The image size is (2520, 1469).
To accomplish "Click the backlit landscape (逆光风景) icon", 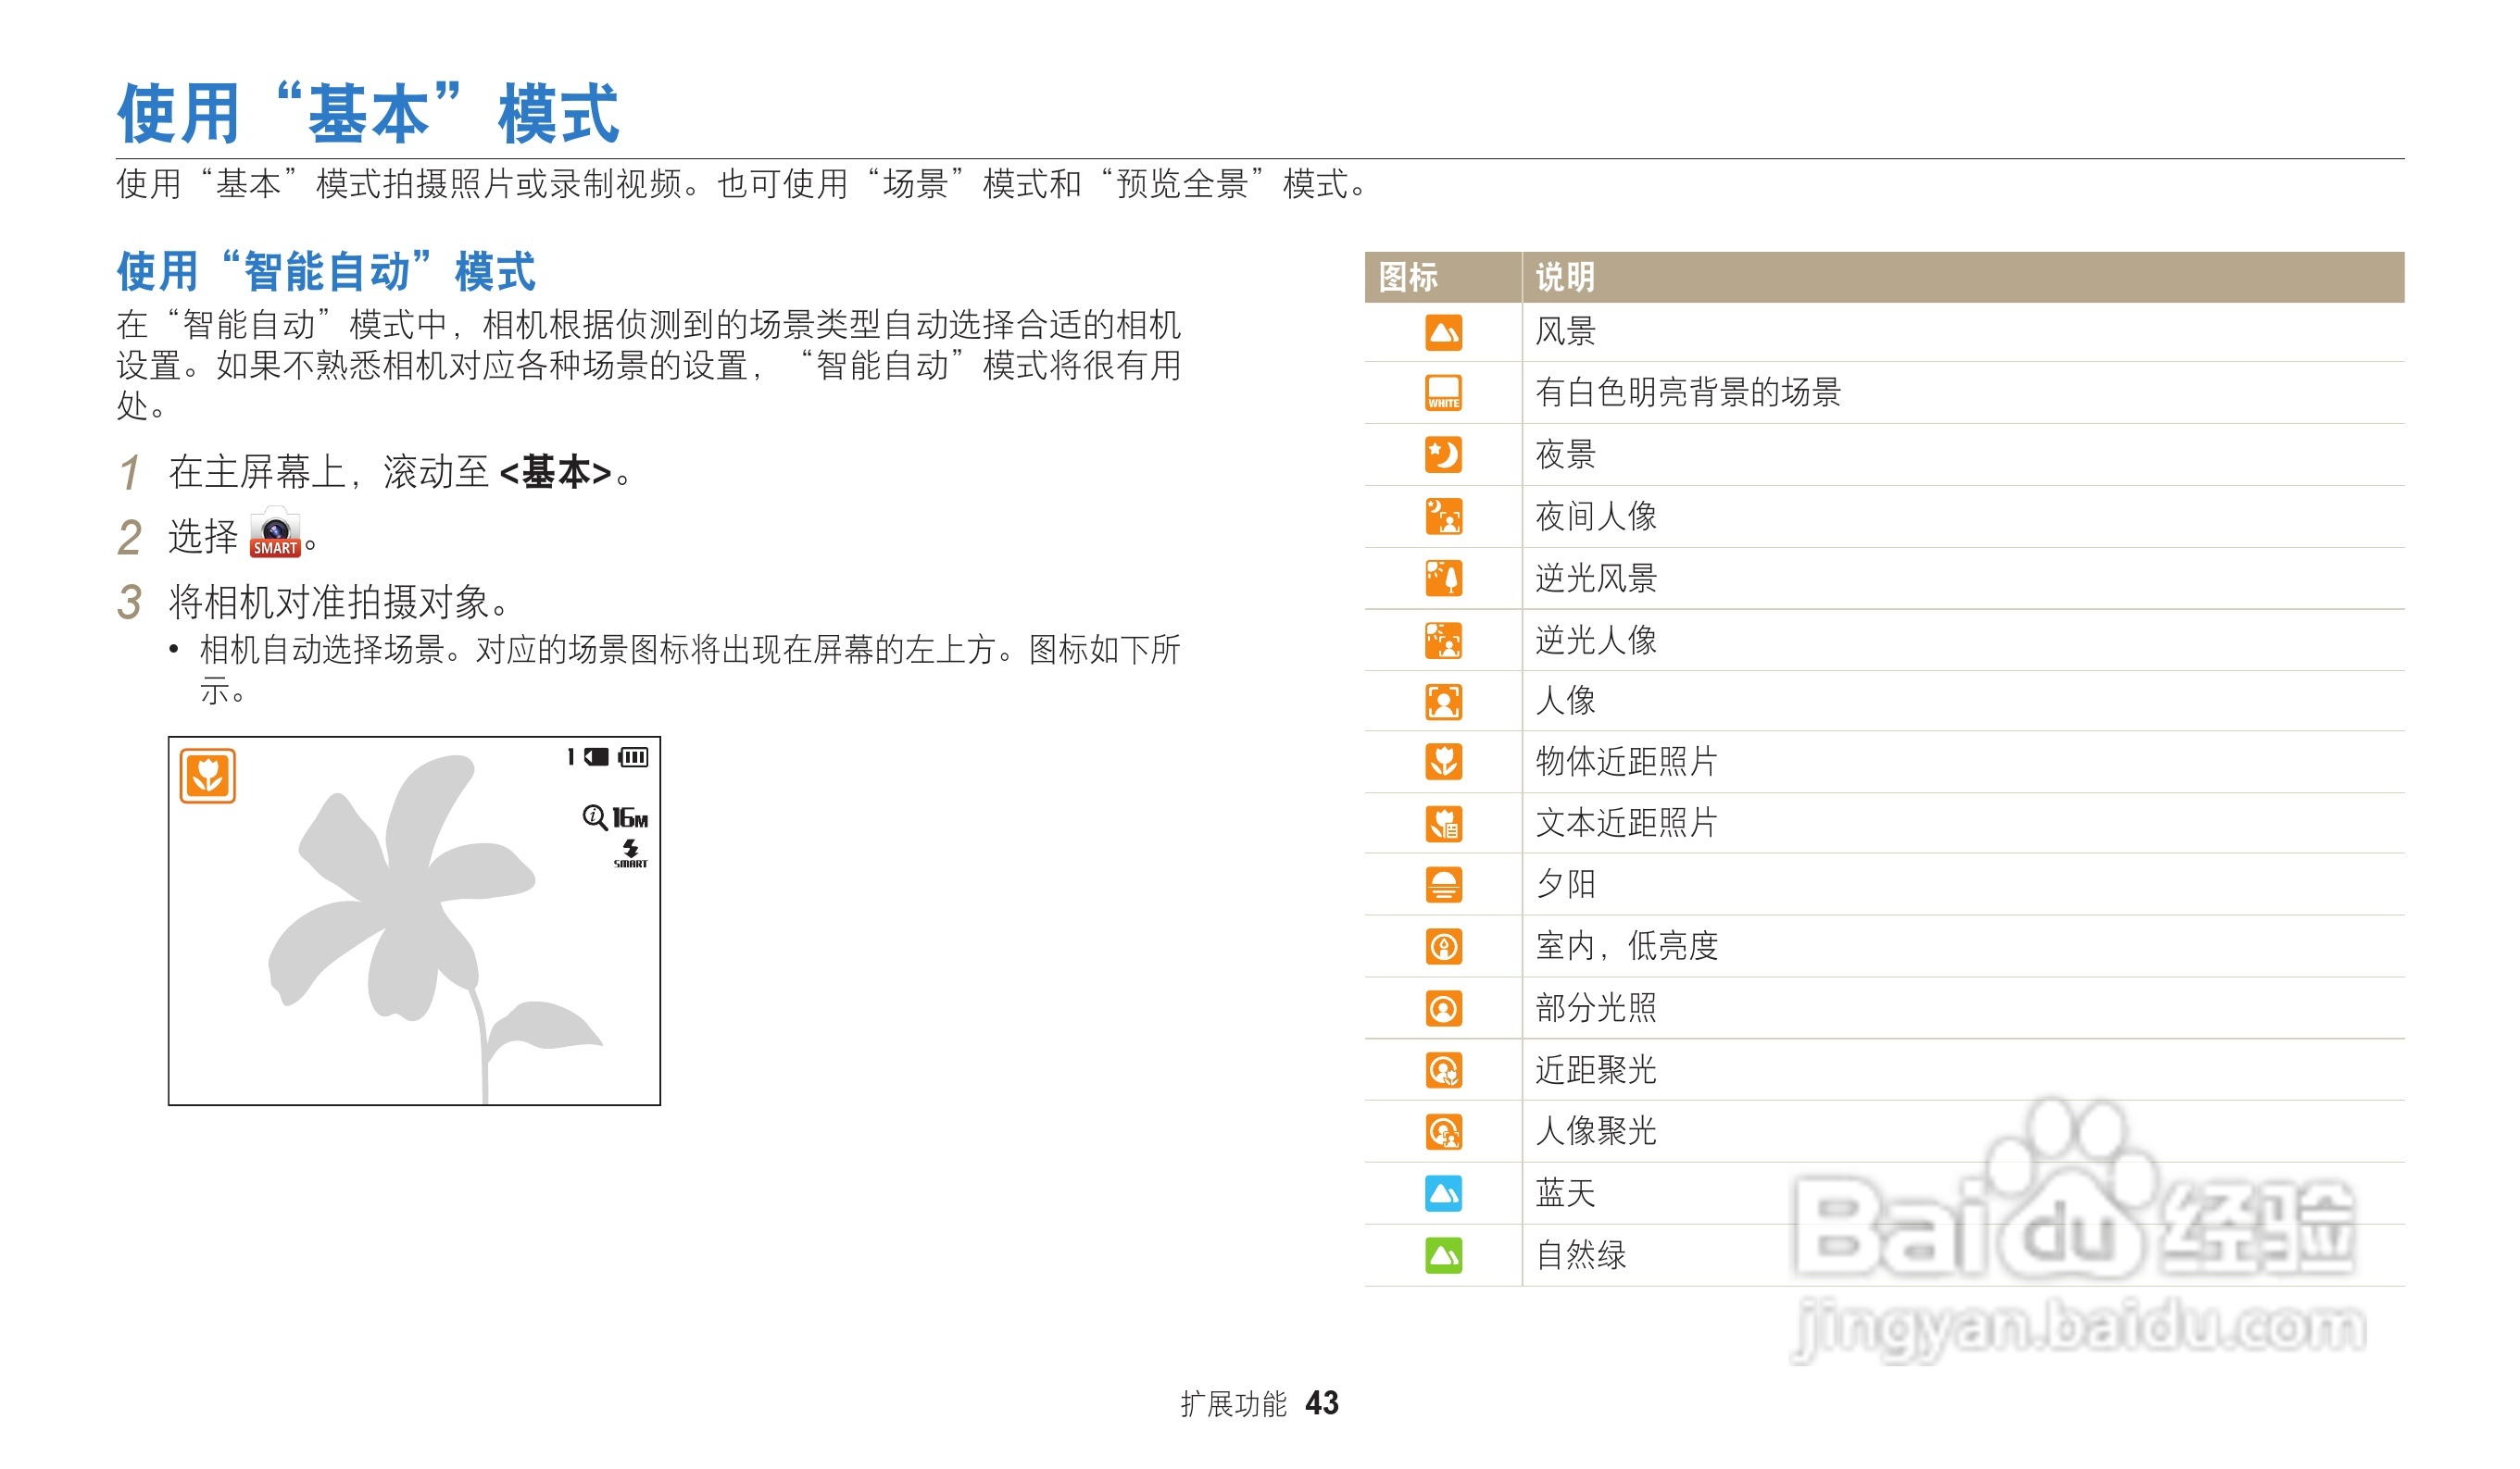I will tap(1443, 579).
